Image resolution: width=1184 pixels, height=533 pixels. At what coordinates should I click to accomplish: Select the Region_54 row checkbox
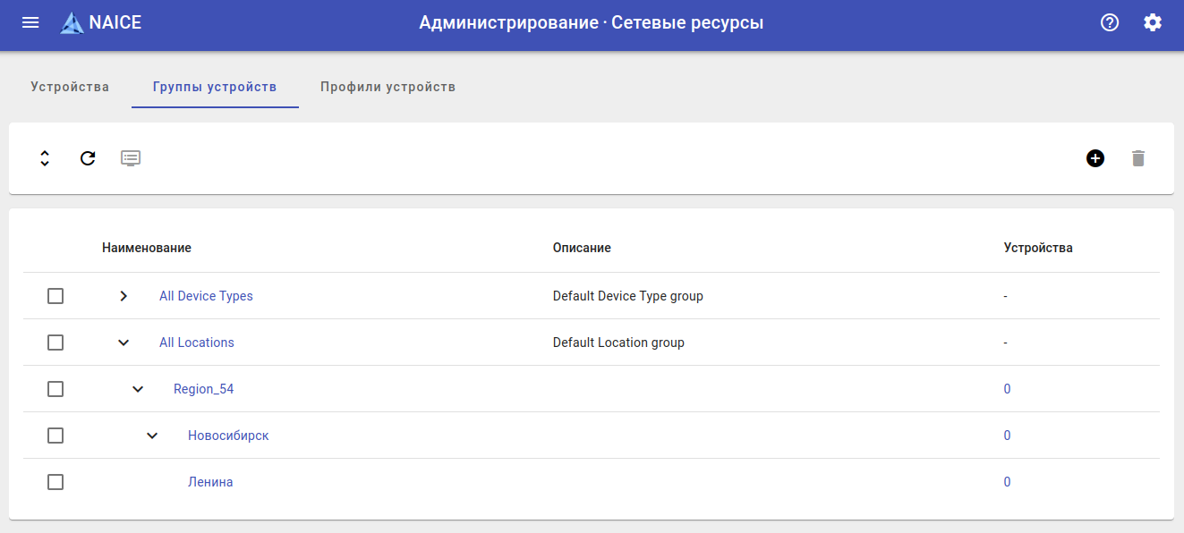coord(55,389)
